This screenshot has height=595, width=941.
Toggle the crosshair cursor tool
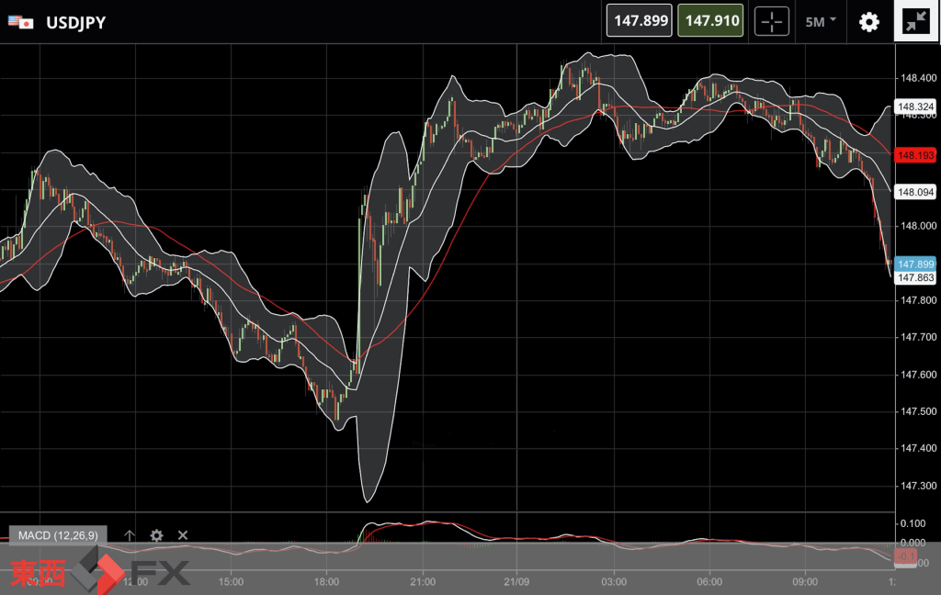coord(772,21)
